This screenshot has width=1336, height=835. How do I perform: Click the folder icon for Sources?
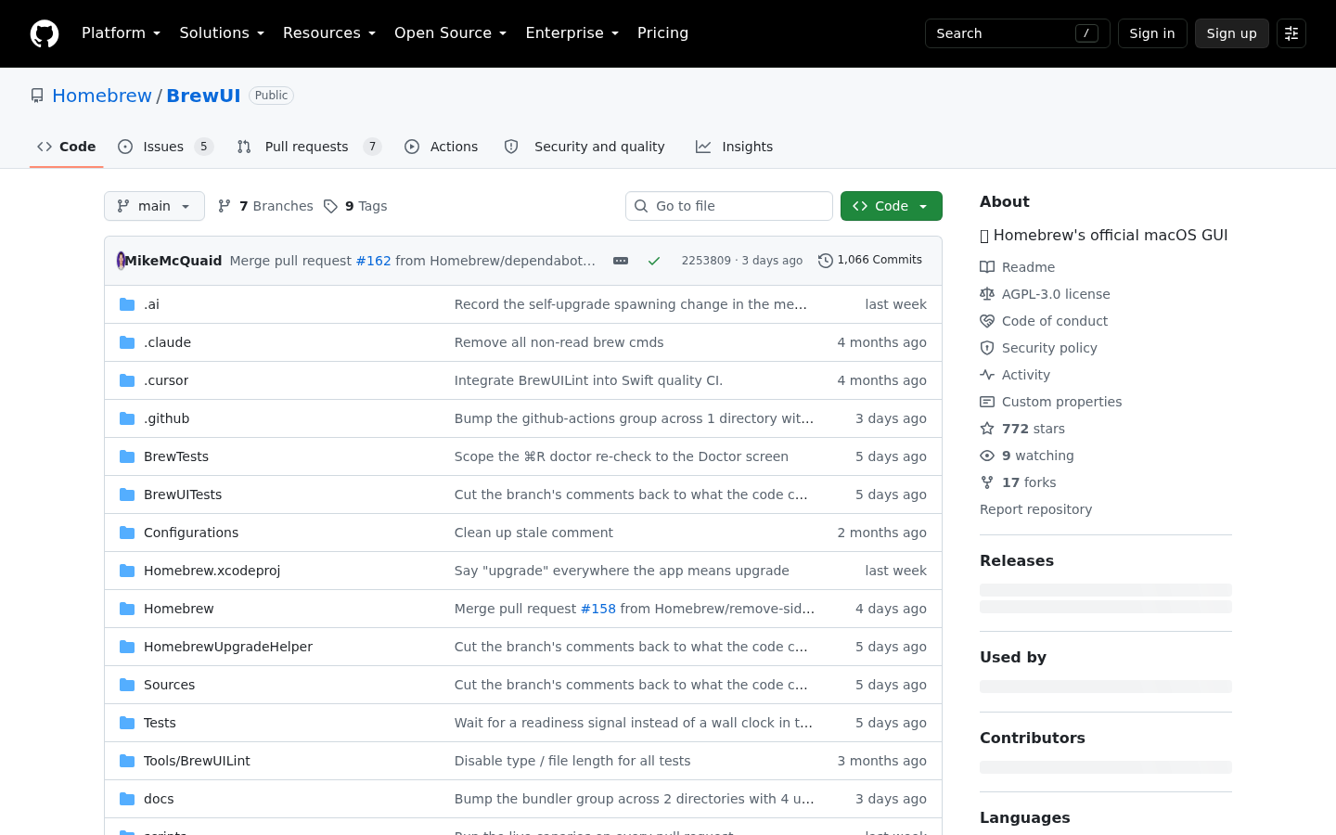[127, 685]
